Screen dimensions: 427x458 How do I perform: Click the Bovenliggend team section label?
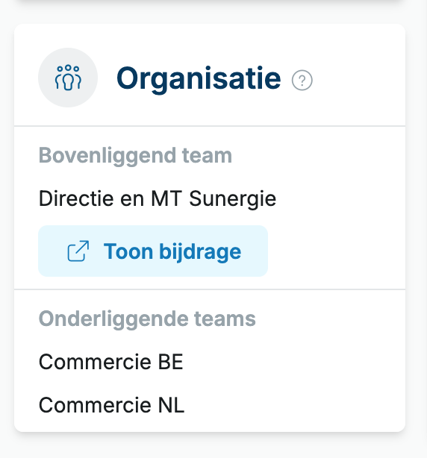coord(135,156)
